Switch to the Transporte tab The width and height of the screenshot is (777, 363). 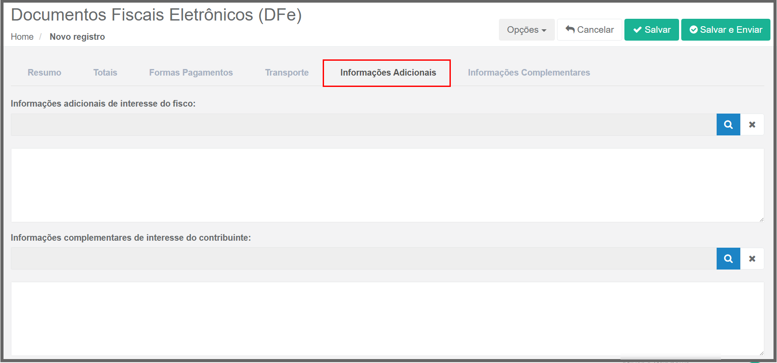tap(286, 73)
